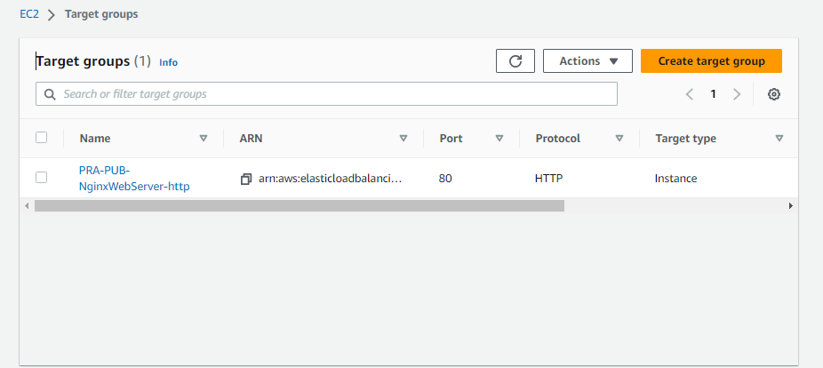Go to the next page arrow
Screen dimensions: 823x368
pyautogui.click(x=737, y=94)
